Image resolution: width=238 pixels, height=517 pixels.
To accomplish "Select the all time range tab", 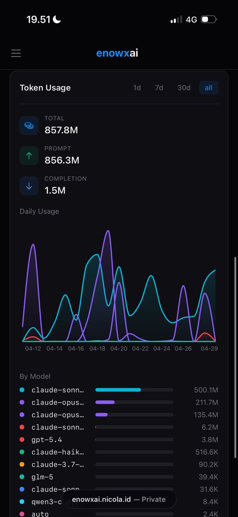I will 209,87.
